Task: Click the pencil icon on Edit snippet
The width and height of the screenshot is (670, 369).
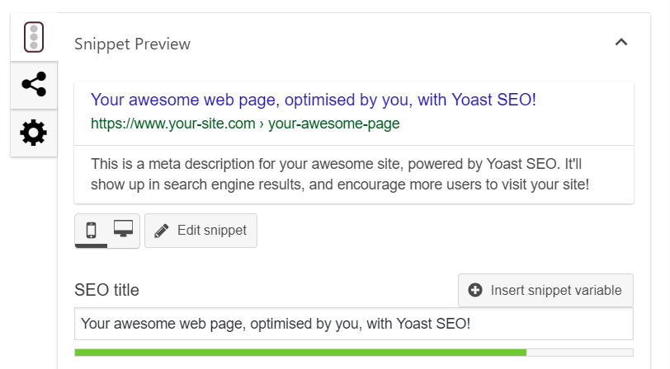Action: (x=162, y=231)
